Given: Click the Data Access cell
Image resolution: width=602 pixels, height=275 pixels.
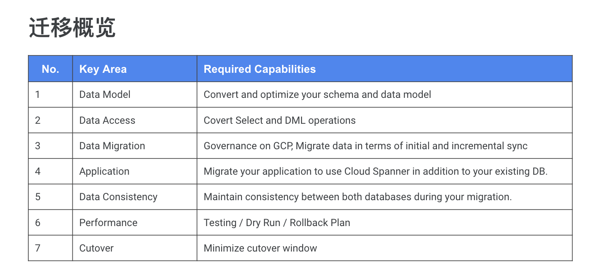Looking at the screenshot, I should (135, 120).
